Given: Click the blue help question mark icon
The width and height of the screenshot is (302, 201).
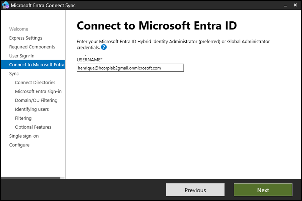Looking at the screenshot, I should coord(104,47).
